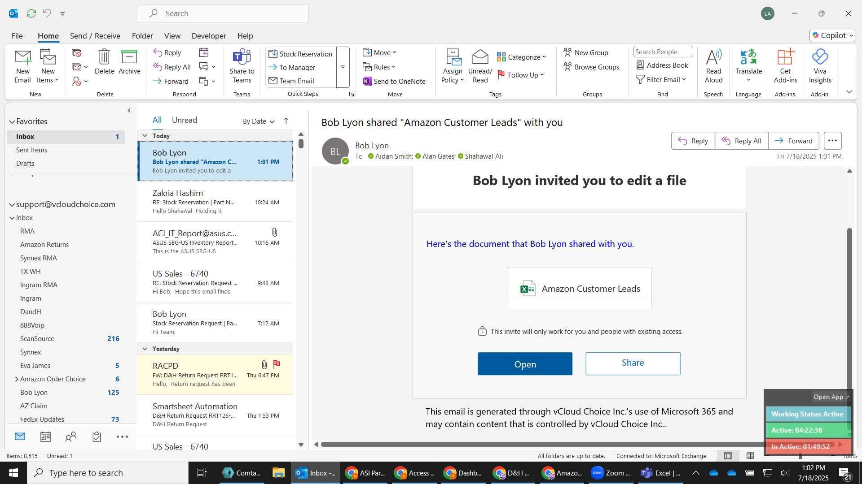Click the Meeting reply icon
This screenshot has height=484, width=862.
[204, 53]
